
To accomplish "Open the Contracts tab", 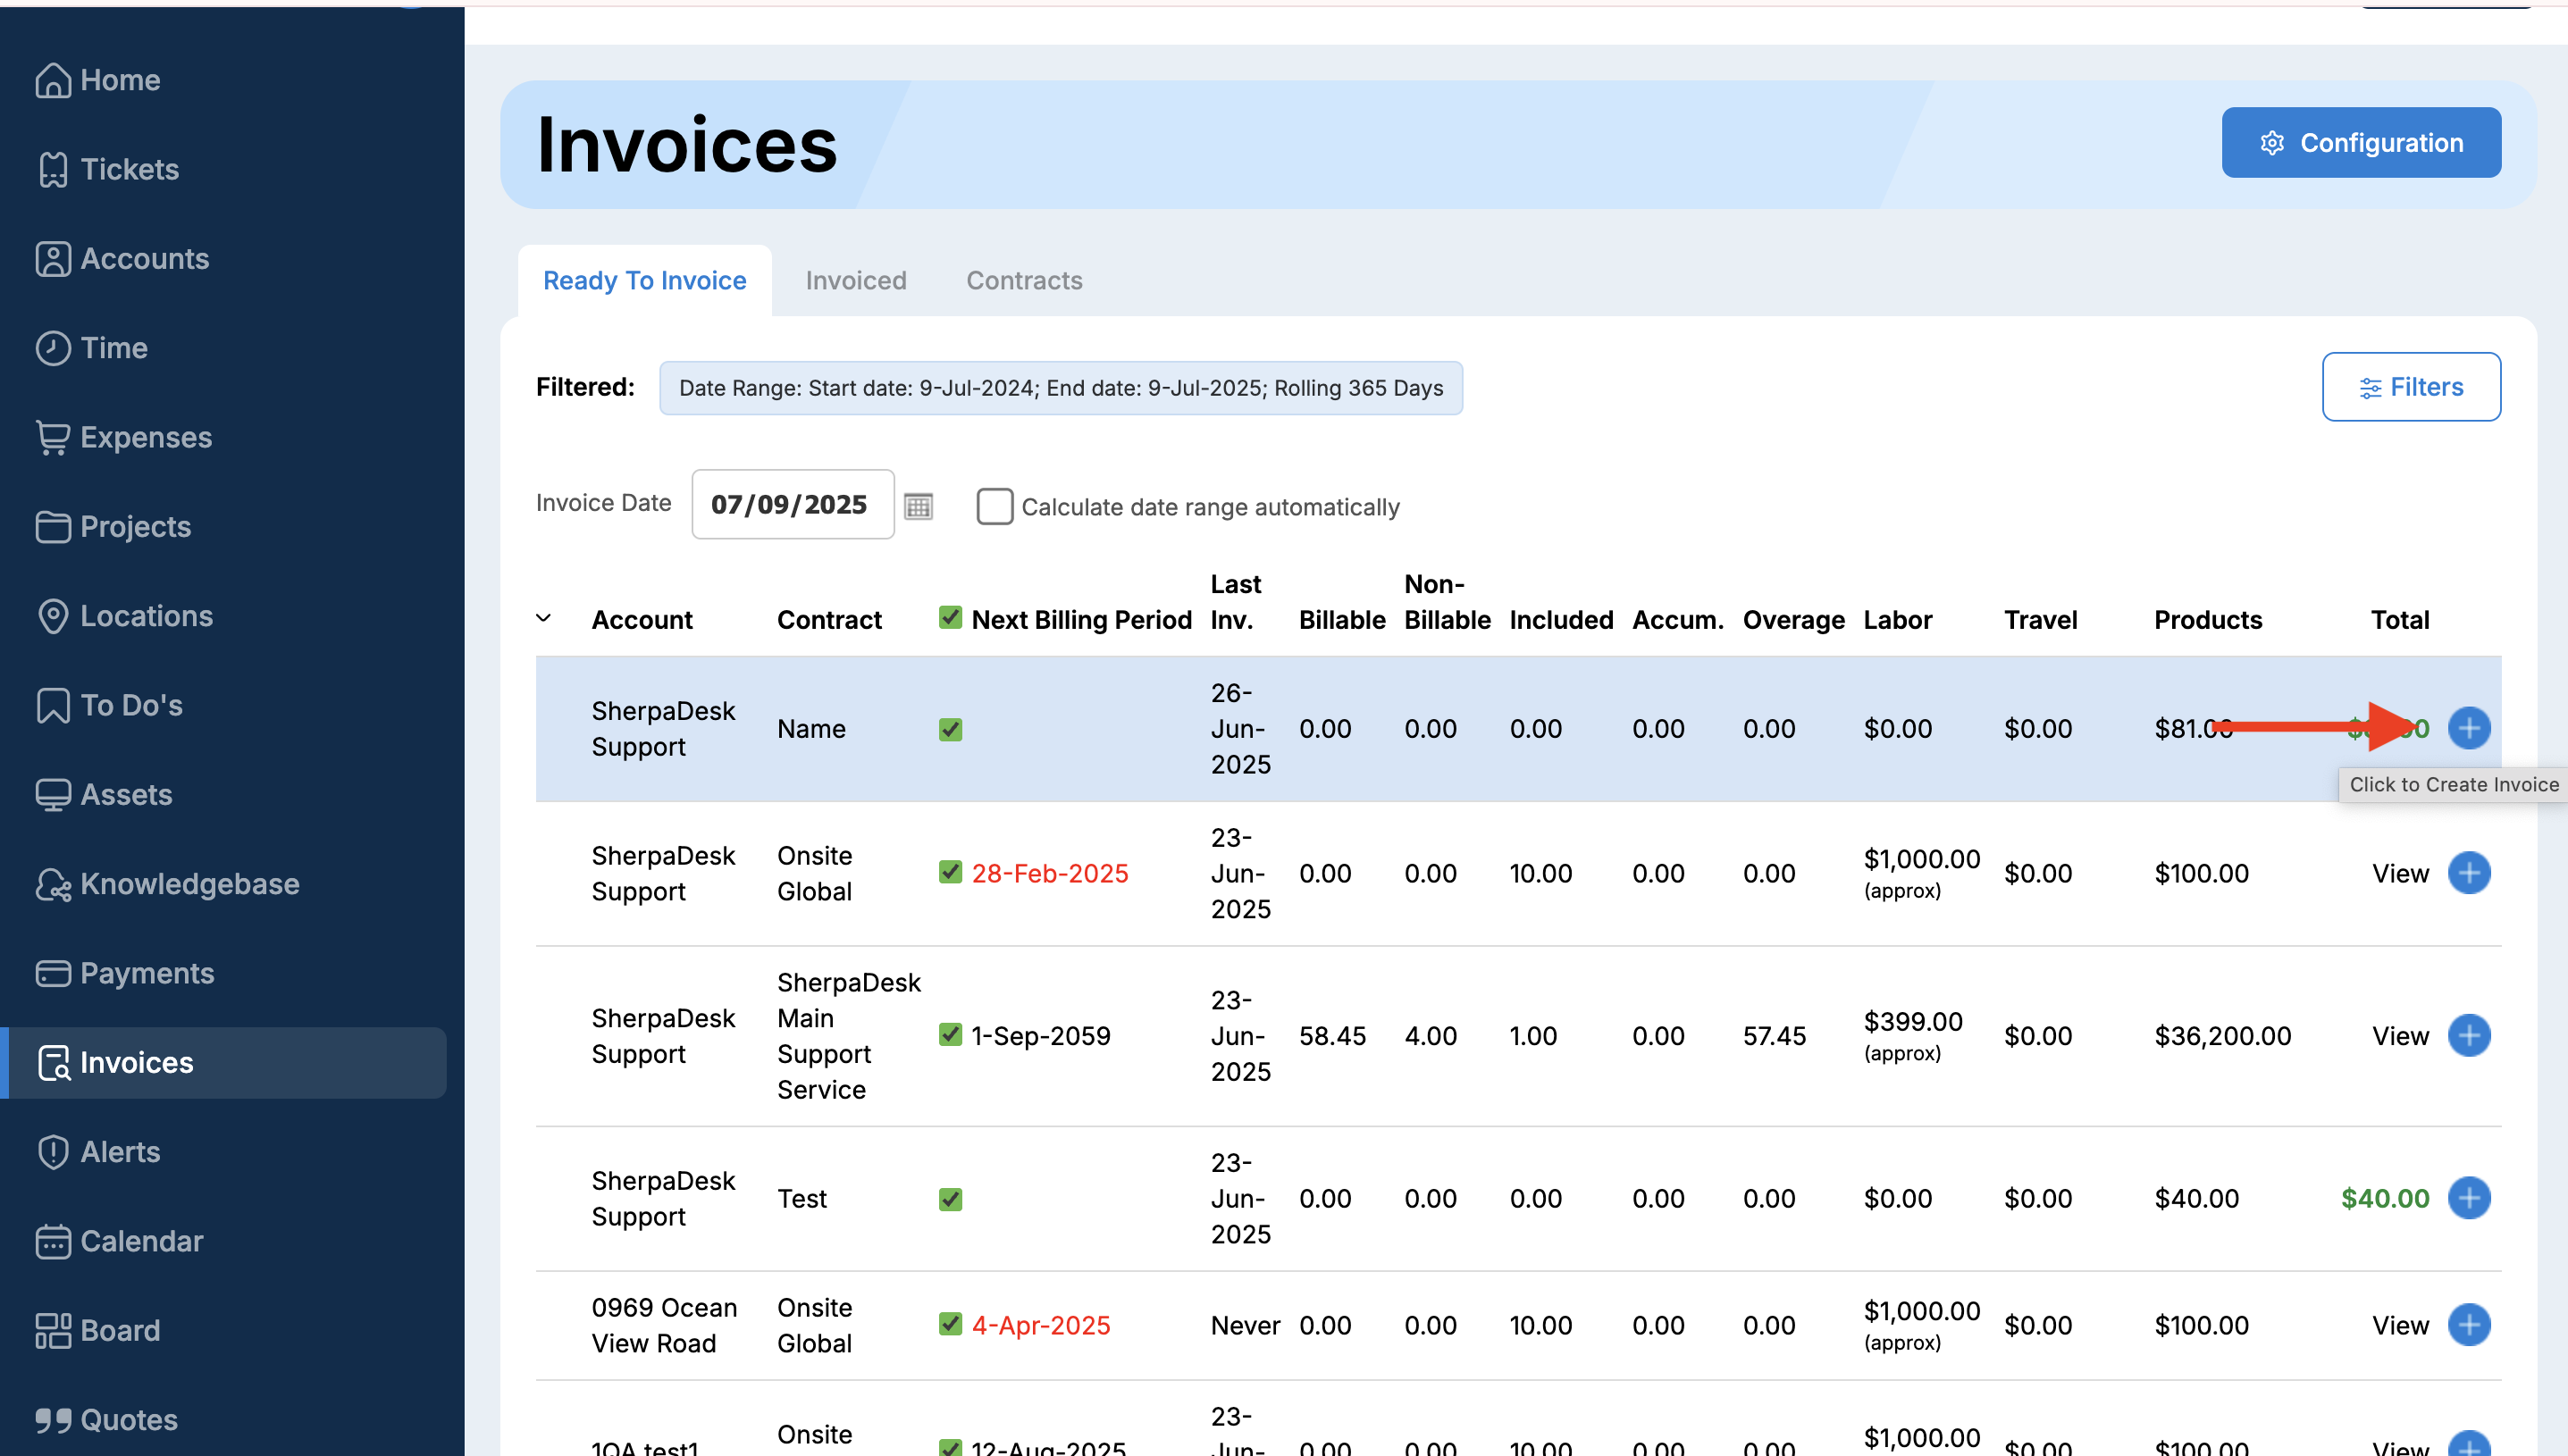I will (x=1023, y=280).
